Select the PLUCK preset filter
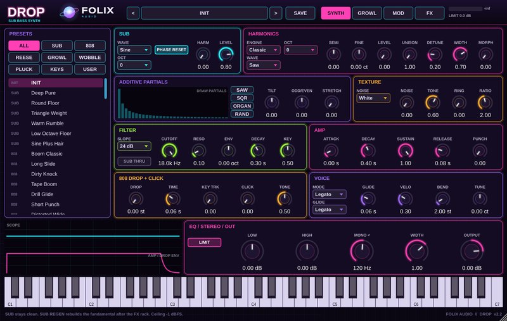This screenshot has width=507, height=321. [24, 69]
